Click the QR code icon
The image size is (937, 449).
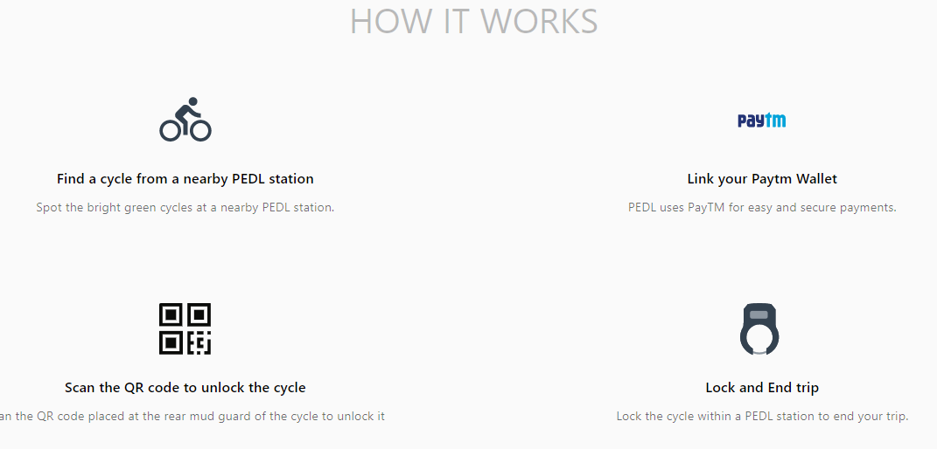[185, 328]
